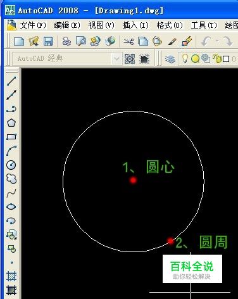Click the Undo arrow
238x299 pixels.
click(x=206, y=41)
